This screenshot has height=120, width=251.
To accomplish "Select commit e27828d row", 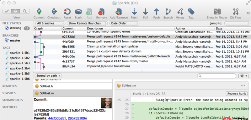I will pyautogui.click(x=142, y=37).
